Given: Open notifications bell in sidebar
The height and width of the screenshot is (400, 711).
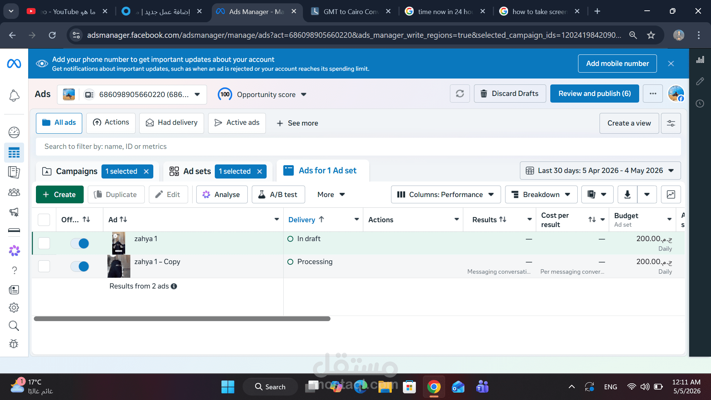Looking at the screenshot, I should tap(14, 96).
